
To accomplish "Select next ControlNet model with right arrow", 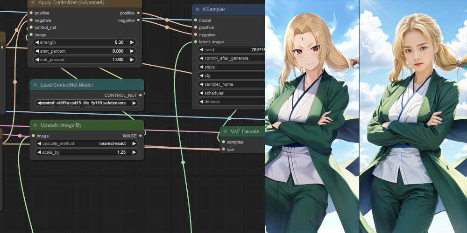I will coord(134,103).
